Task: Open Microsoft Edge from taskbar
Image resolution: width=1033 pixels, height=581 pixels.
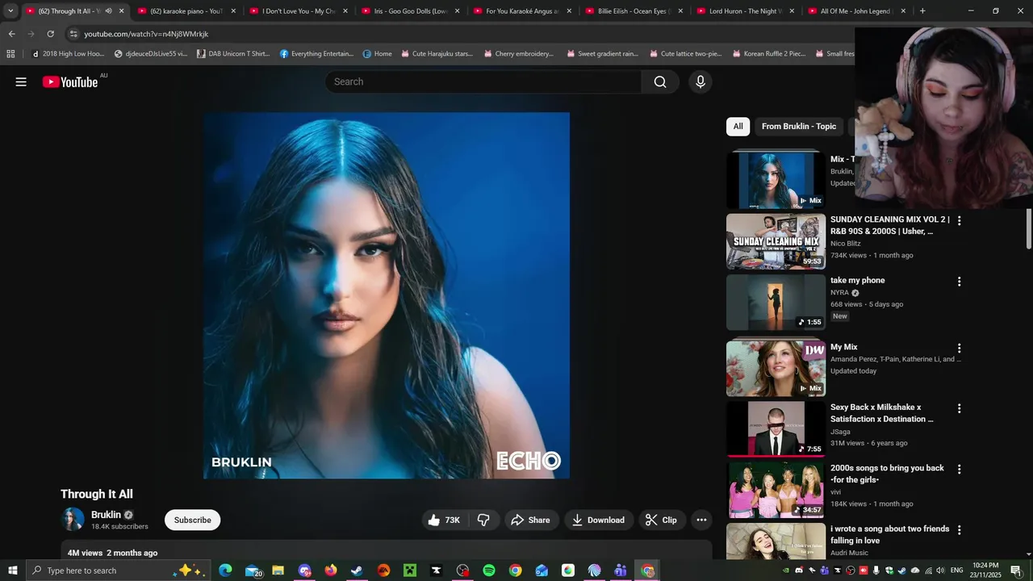Action: pyautogui.click(x=225, y=571)
